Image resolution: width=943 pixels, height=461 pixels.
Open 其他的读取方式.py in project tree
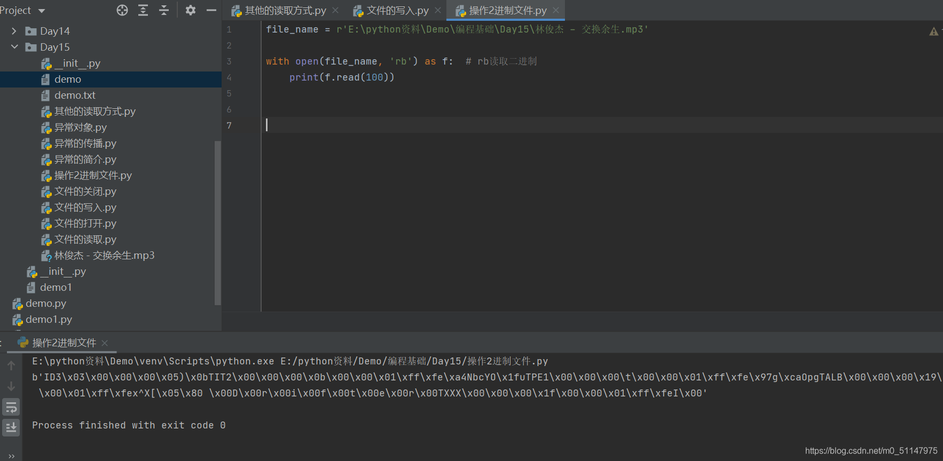point(88,111)
